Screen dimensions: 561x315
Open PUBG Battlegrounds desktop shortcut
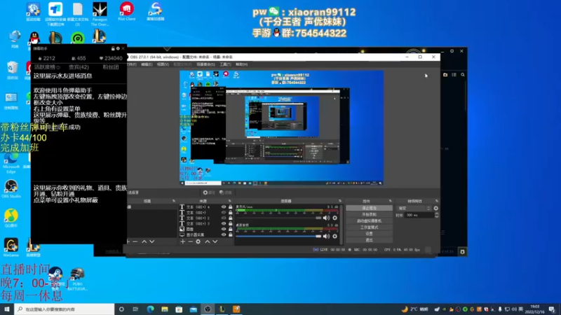(x=77, y=279)
